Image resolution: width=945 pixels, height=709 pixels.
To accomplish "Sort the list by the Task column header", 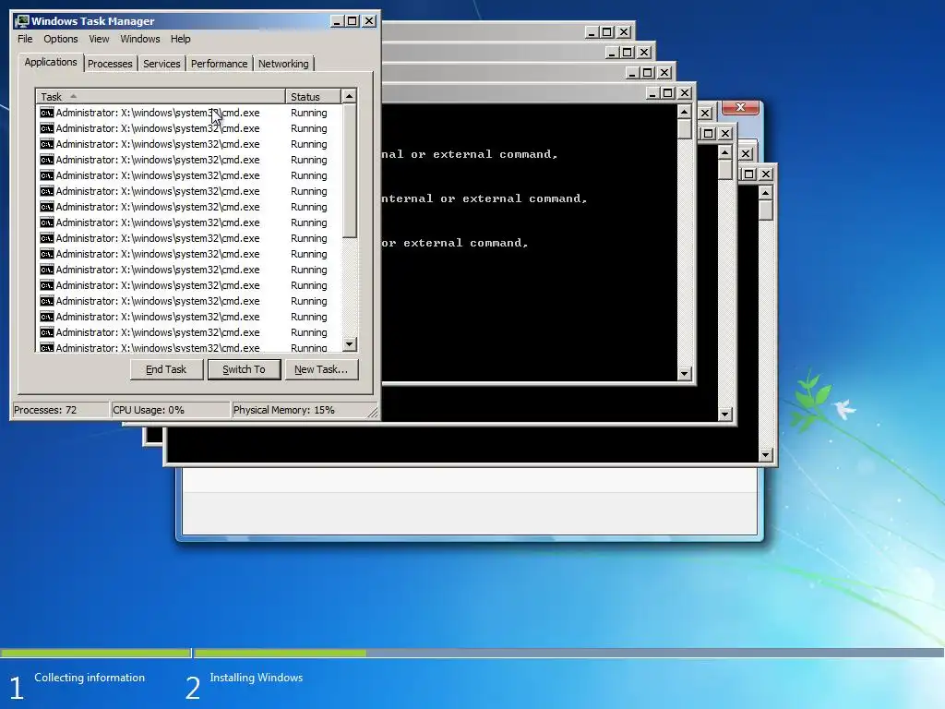I will tap(161, 96).
